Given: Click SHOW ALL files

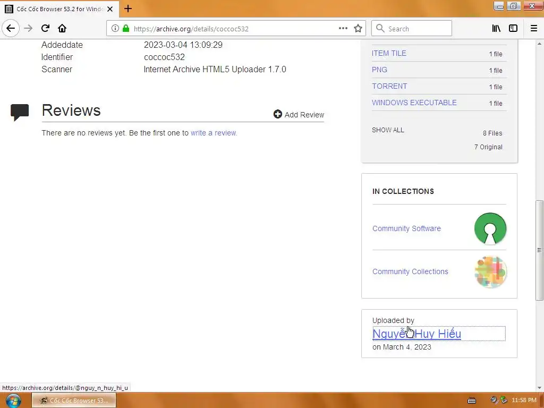Looking at the screenshot, I should [388, 130].
